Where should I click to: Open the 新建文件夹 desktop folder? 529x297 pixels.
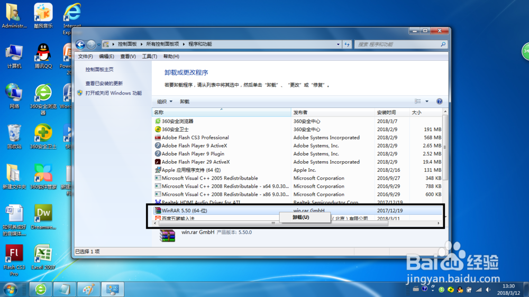[x=14, y=177]
